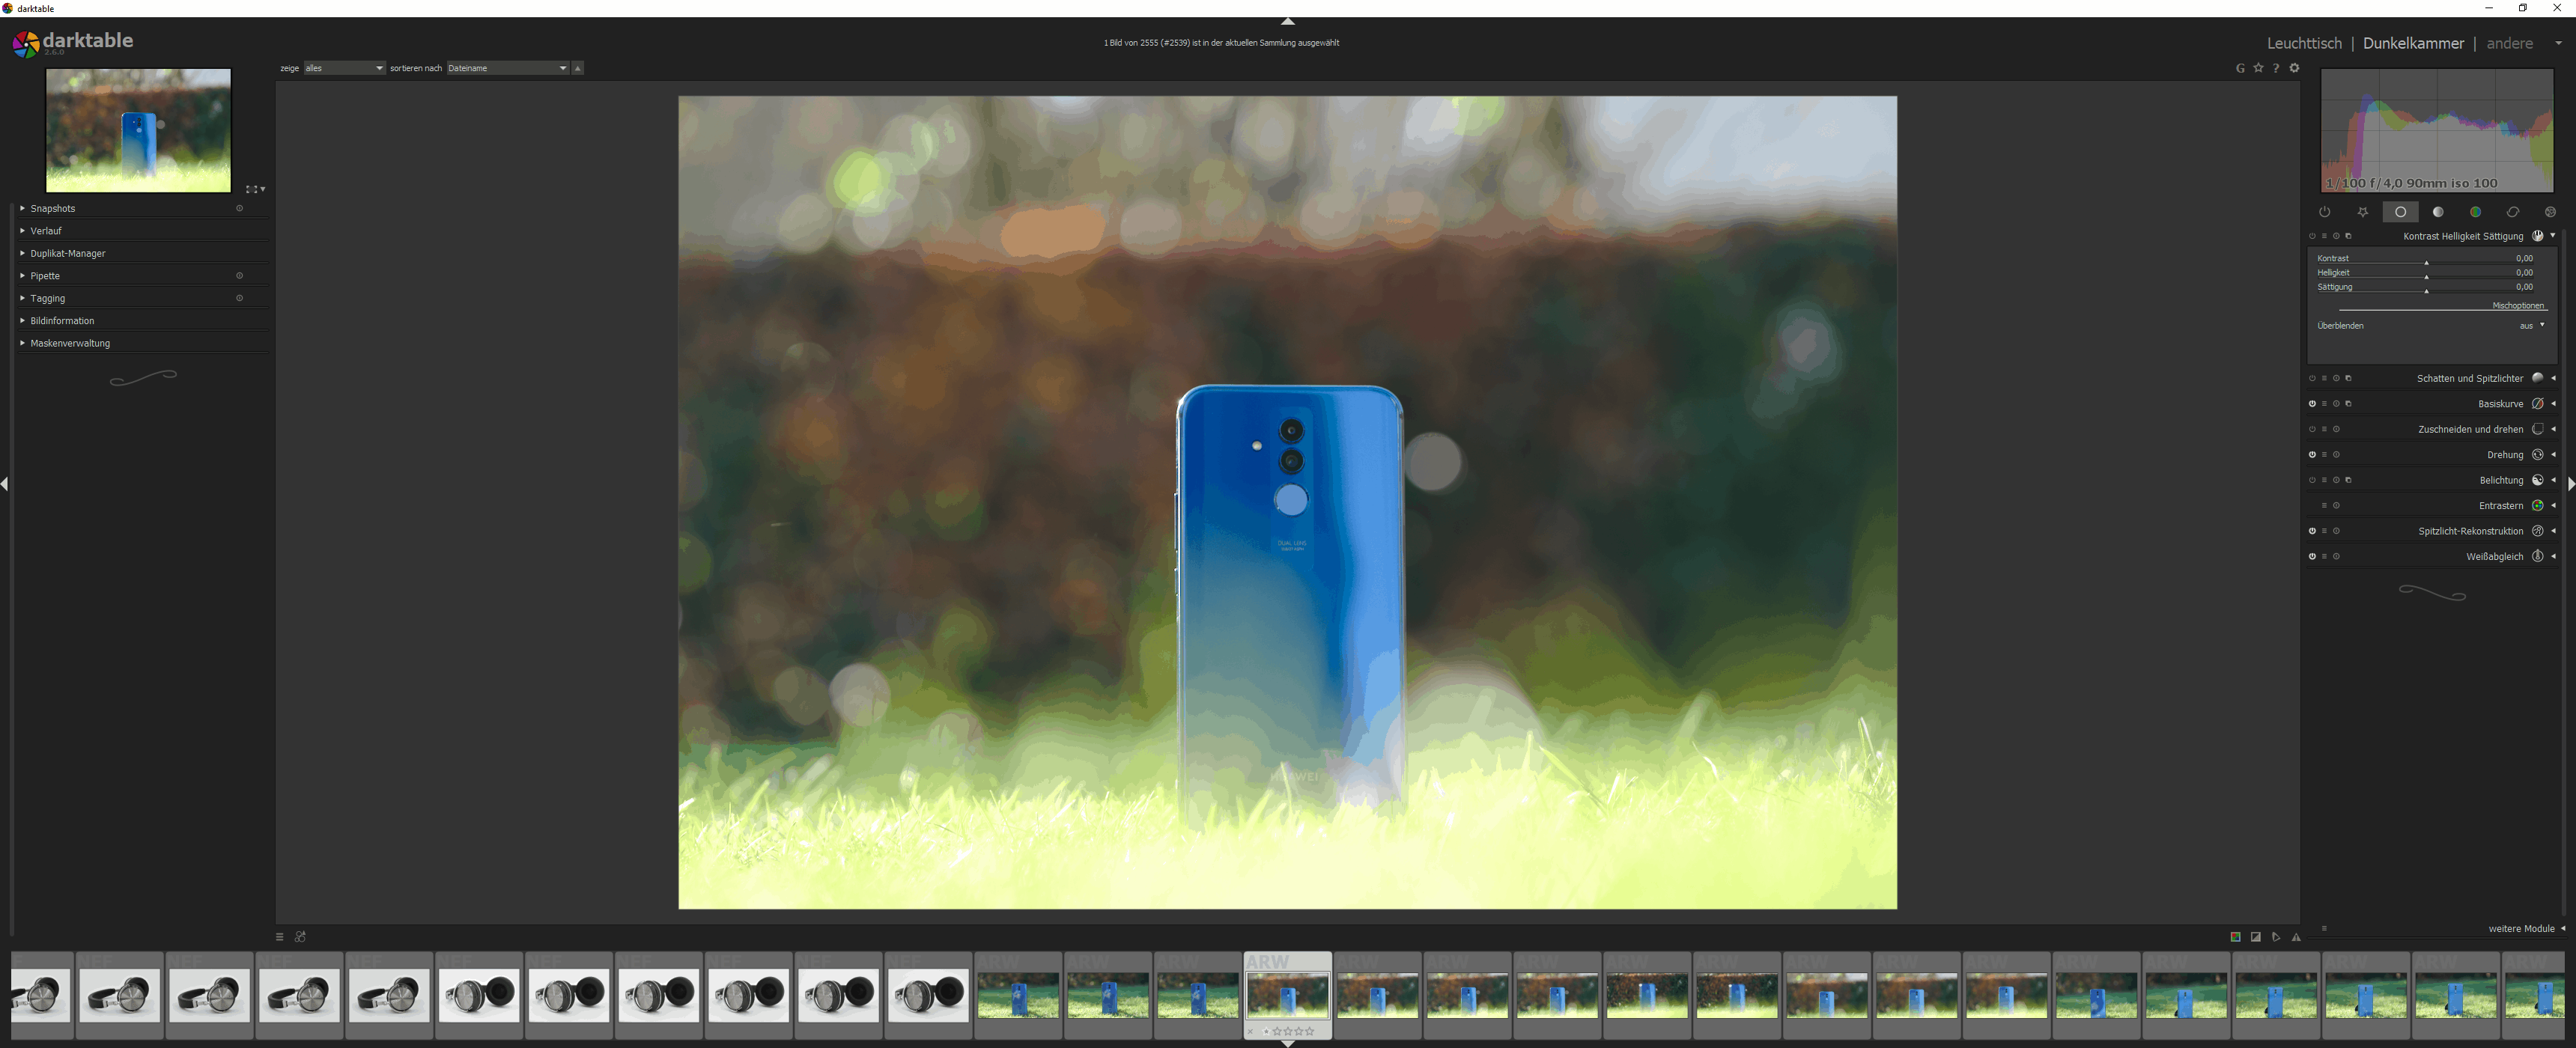
Task: Click the Kontrast slider
Action: tap(2426, 259)
